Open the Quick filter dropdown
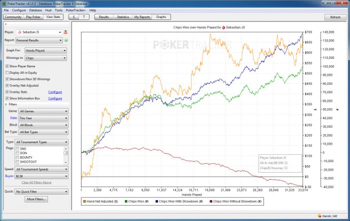Image resolution: width=350 pixels, height=221 pixels. (x=41, y=192)
